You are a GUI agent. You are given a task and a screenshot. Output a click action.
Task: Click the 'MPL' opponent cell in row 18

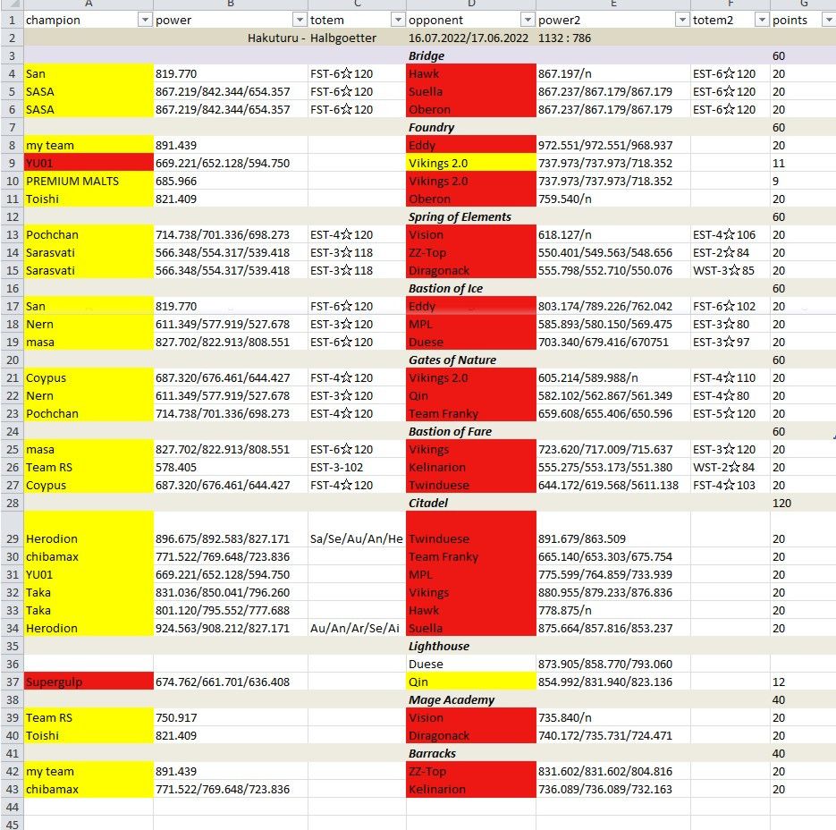click(471, 325)
